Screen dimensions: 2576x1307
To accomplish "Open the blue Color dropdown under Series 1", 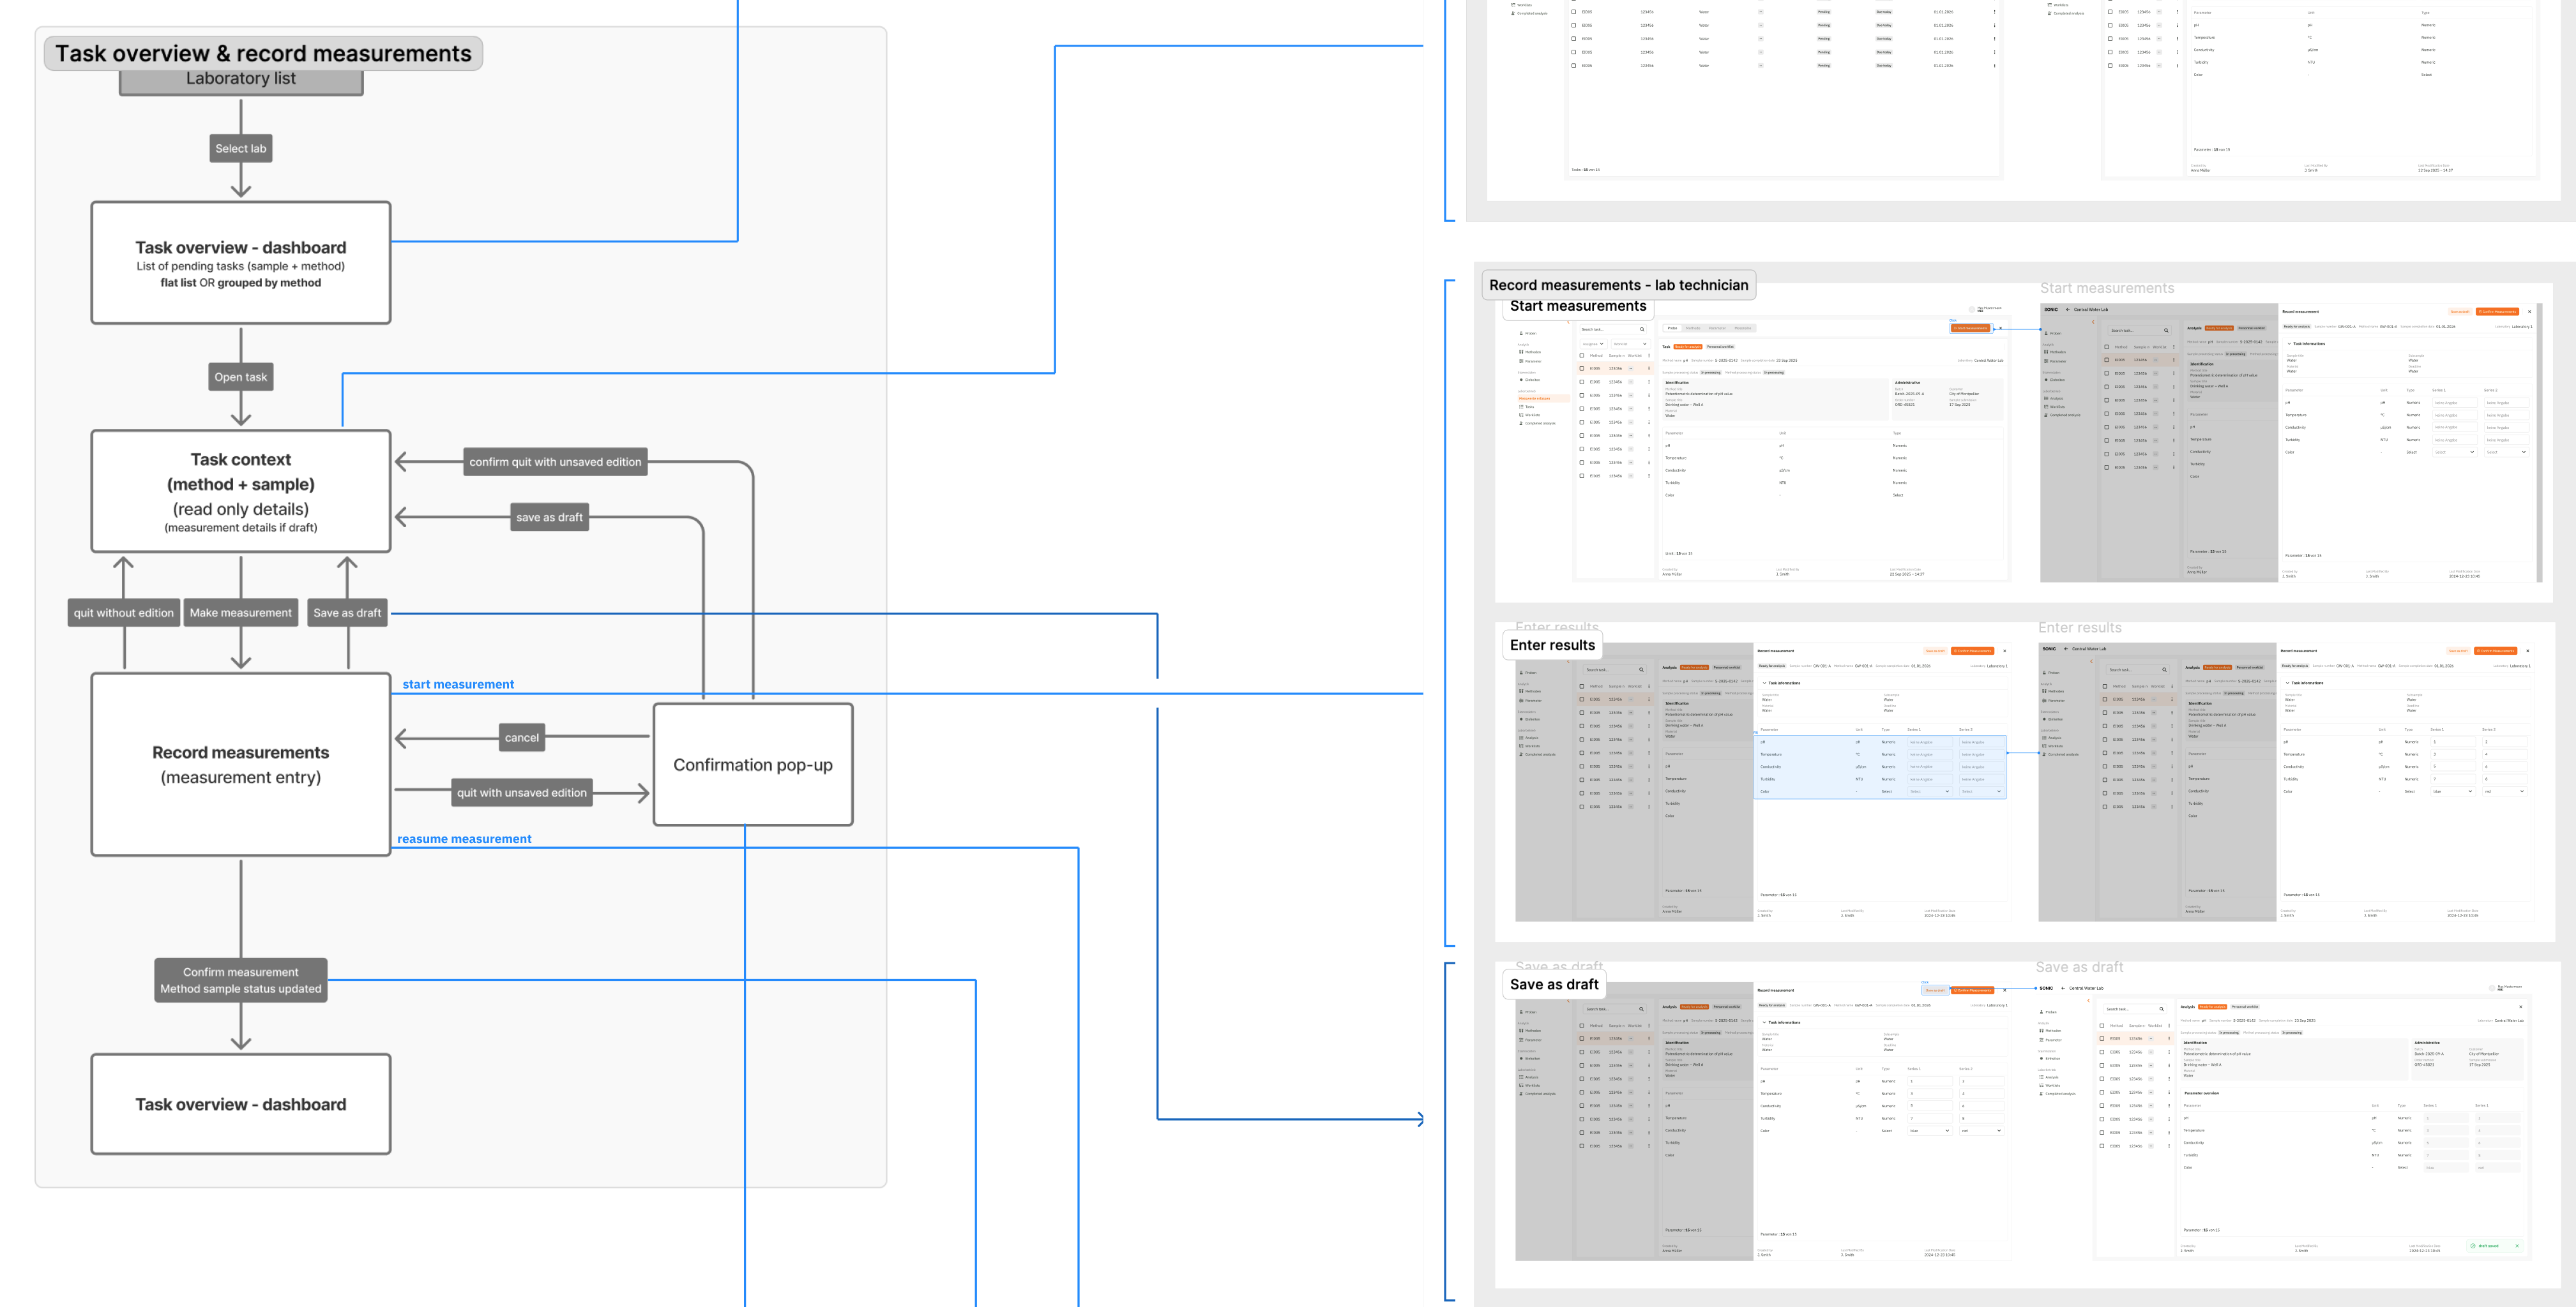I will [x=1930, y=793].
